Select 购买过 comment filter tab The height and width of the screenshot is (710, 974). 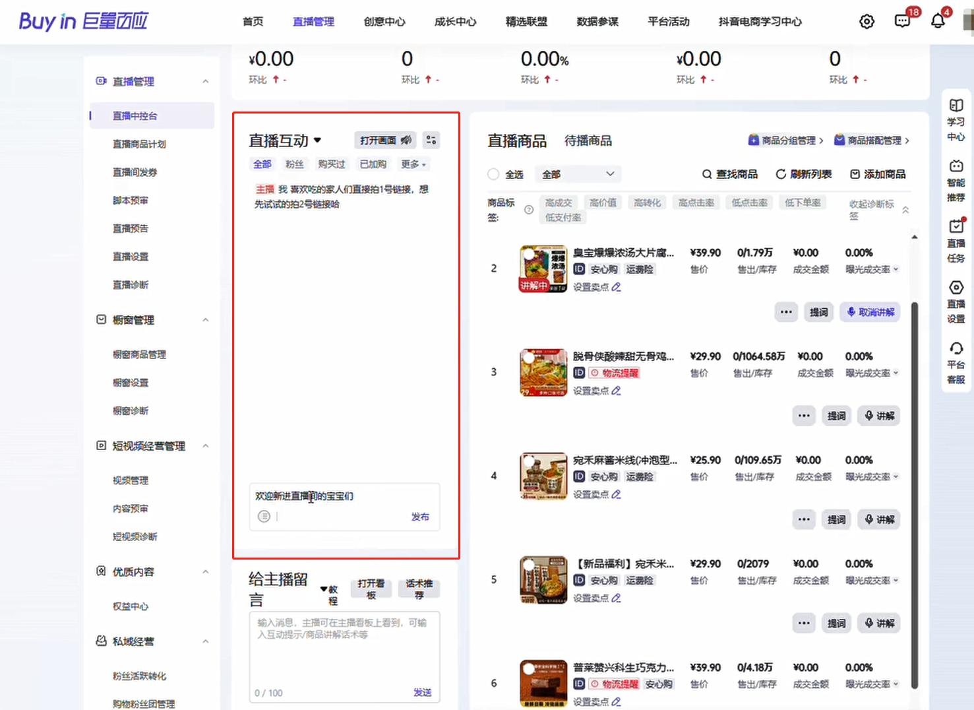(x=332, y=164)
